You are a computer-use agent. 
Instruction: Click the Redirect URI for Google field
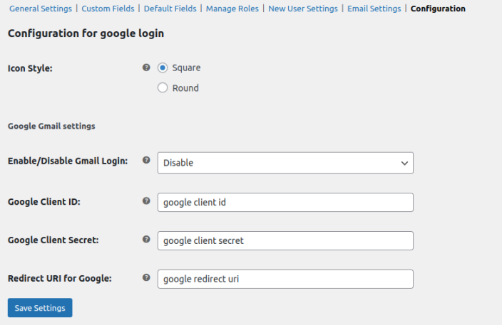click(x=285, y=279)
